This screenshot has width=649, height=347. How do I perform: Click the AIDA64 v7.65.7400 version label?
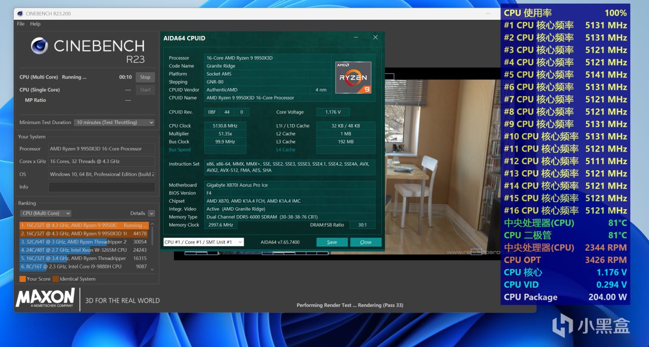pos(280,242)
